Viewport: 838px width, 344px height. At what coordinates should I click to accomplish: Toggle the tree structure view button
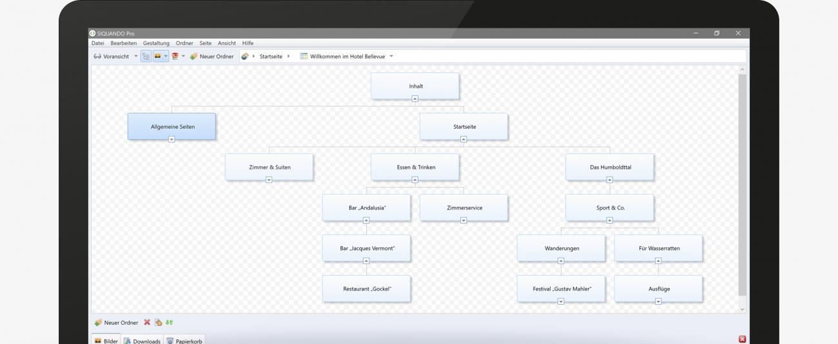[x=146, y=56]
